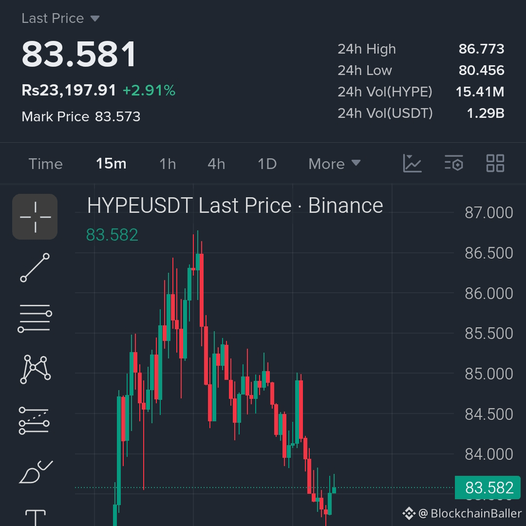526x526 pixels.
Task: Select the 15m interval tab
Action: coord(111,164)
